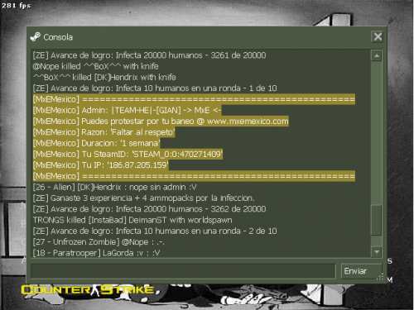Viewport: 414px width, 310px height.
Task: Close the Consola window with the X
Action: point(378,36)
